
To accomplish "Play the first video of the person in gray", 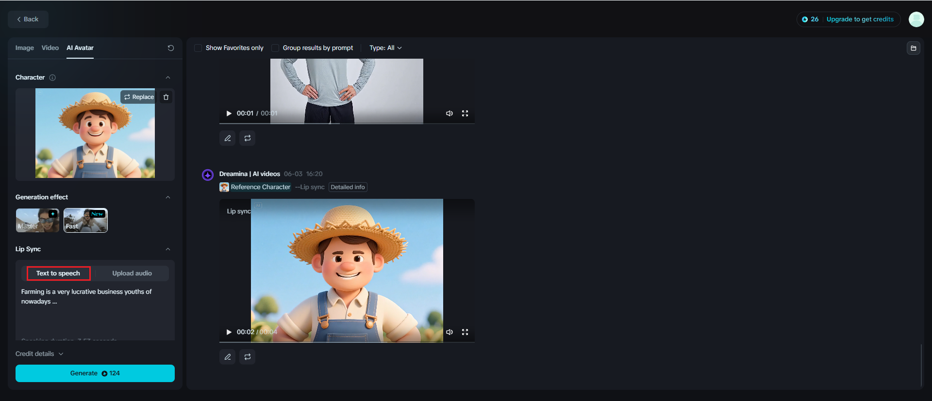I will (x=229, y=113).
